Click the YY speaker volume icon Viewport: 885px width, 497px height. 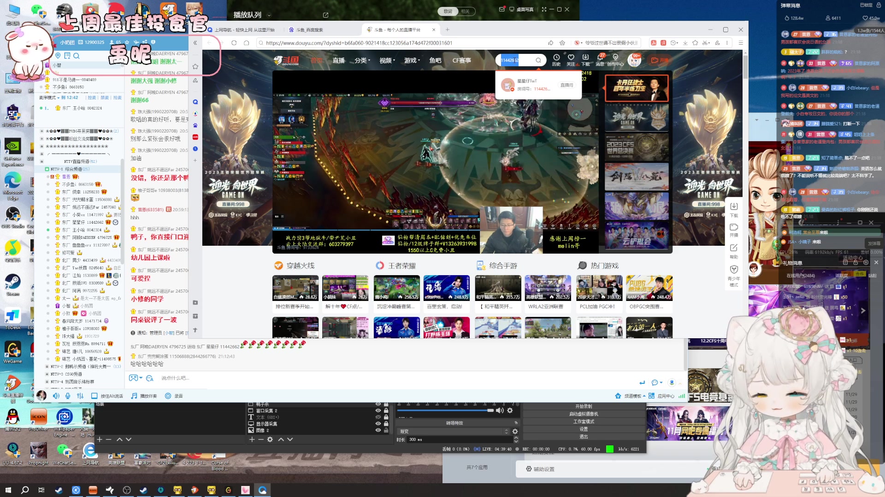click(x=56, y=396)
